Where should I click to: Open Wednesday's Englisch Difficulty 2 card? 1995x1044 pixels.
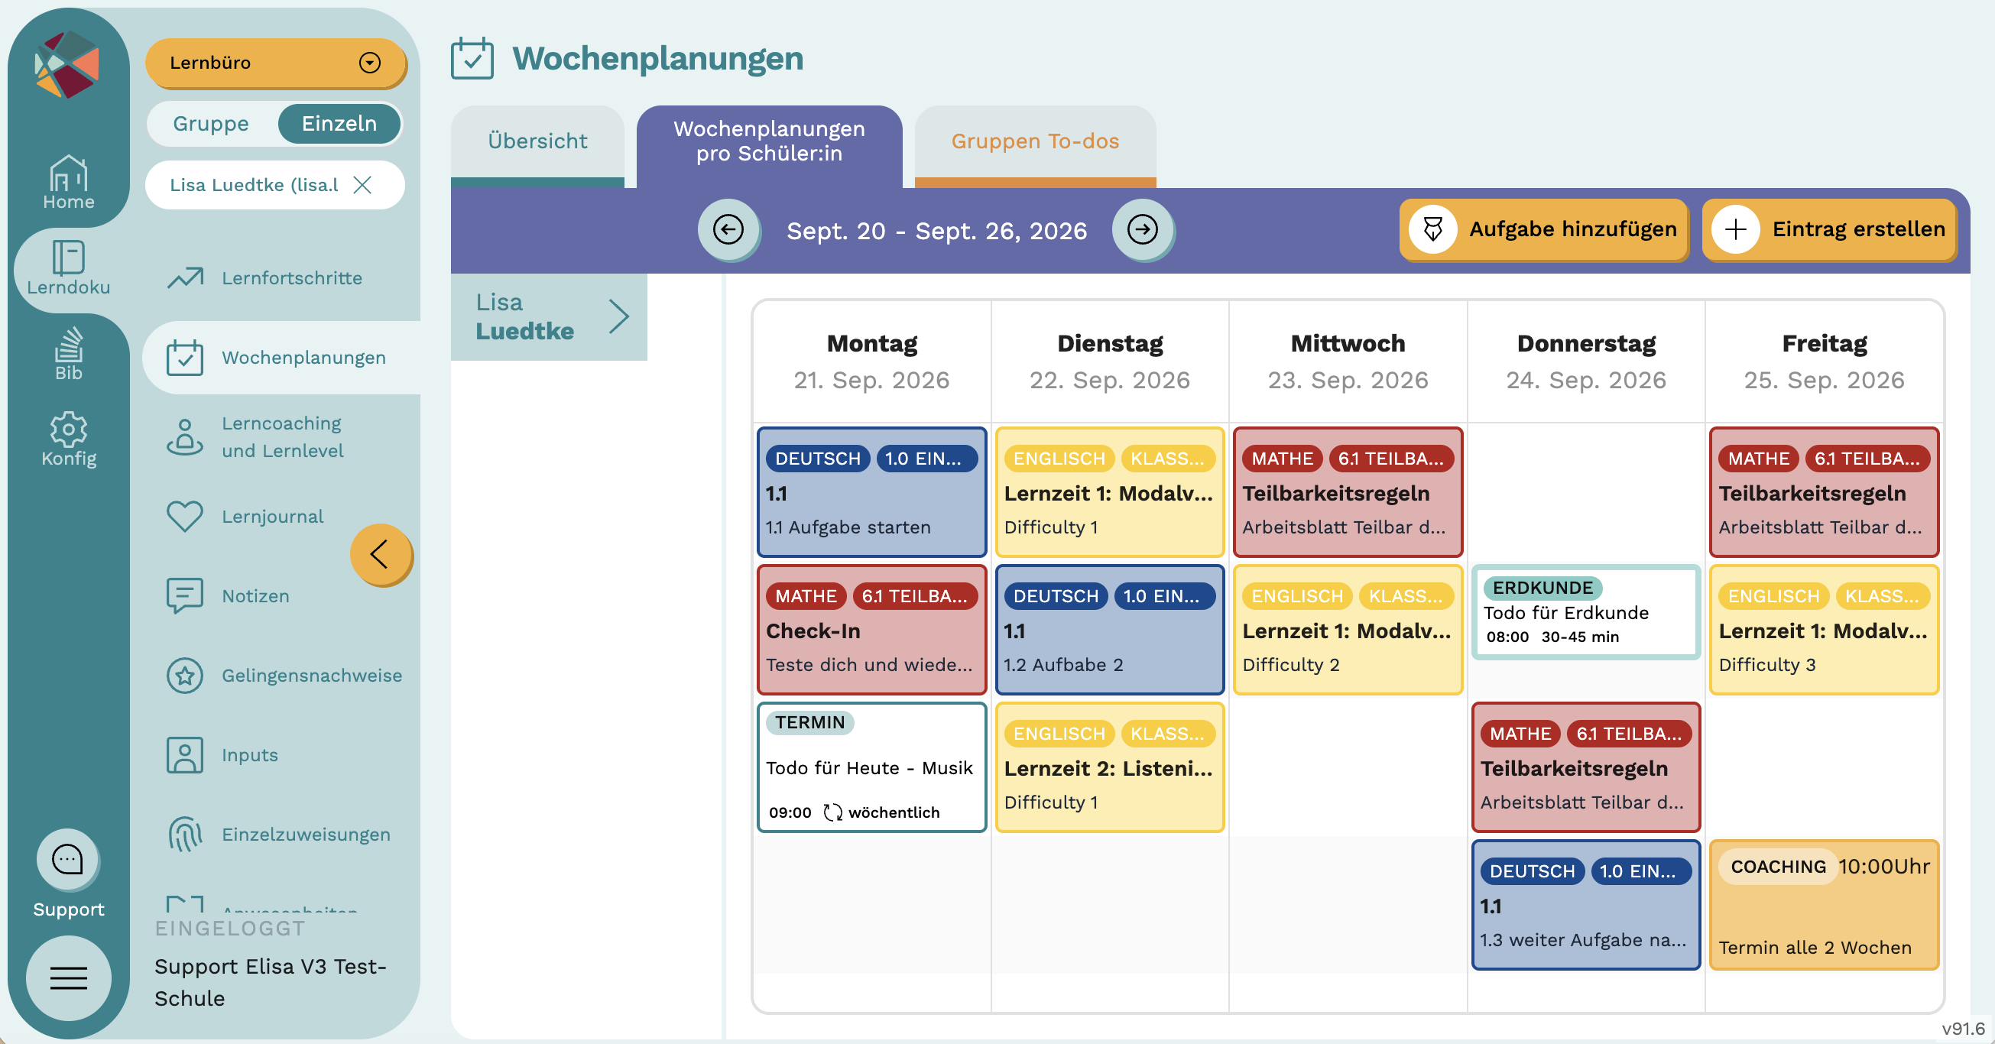[x=1348, y=631]
